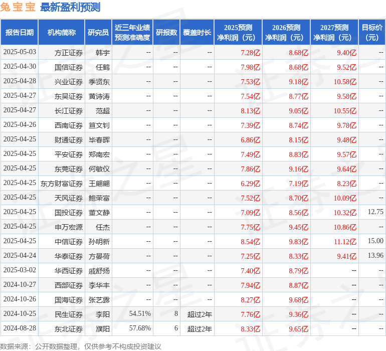This screenshot has width=386, height=351.
Task: Click the 54.51% accuracy value
Action: tap(140, 313)
